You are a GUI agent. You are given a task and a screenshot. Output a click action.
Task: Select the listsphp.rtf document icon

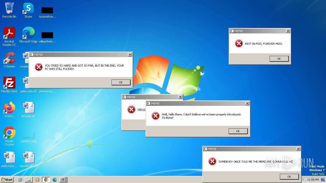coord(28,110)
